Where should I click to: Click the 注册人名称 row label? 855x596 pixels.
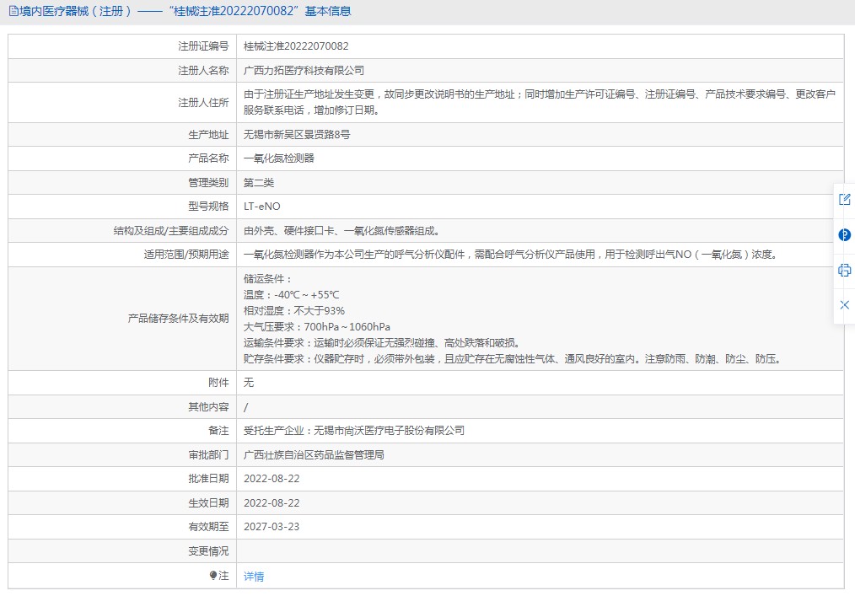[203, 70]
